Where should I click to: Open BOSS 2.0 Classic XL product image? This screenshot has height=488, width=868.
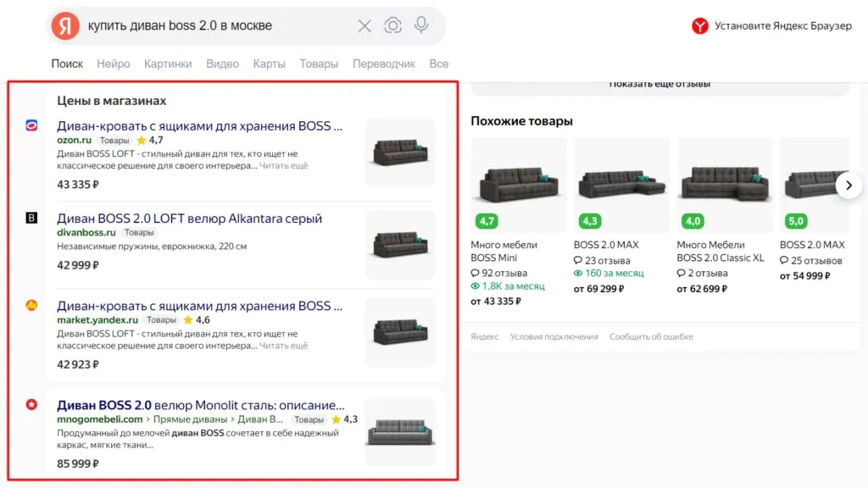[x=725, y=185]
